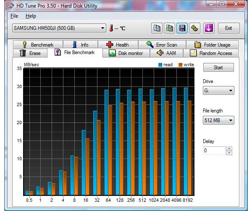Click the copy screenshot to clipboard icon
The width and height of the screenshot is (252, 211).
coord(169,28)
